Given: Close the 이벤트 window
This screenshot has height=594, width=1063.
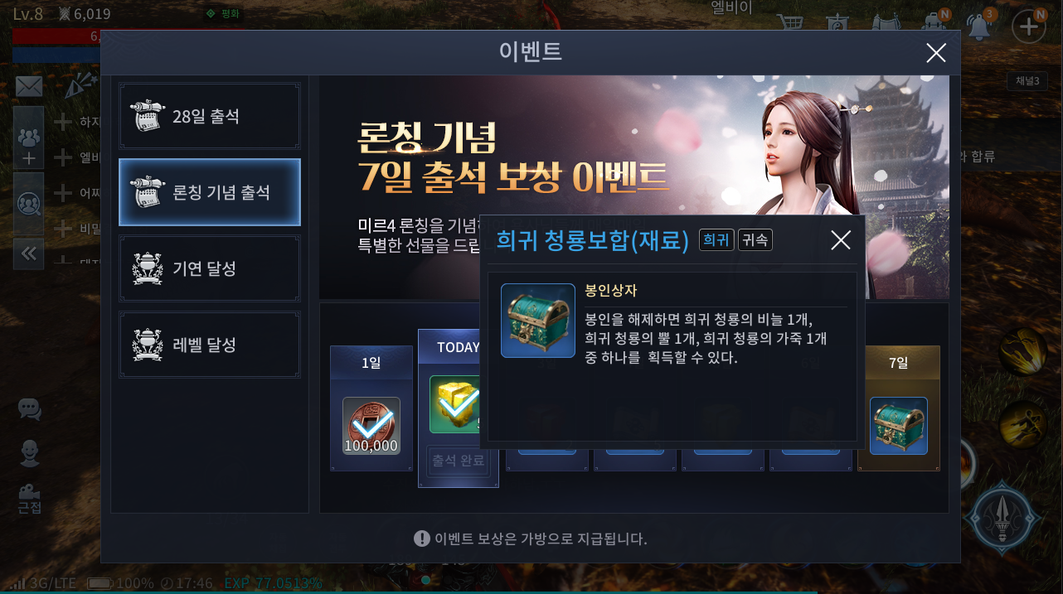Looking at the screenshot, I should [x=936, y=53].
